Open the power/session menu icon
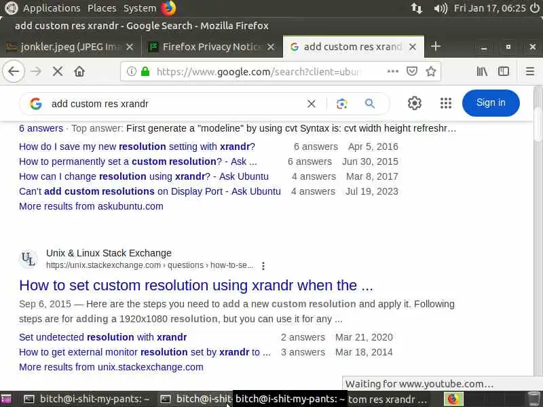The image size is (543, 407). click(535, 8)
